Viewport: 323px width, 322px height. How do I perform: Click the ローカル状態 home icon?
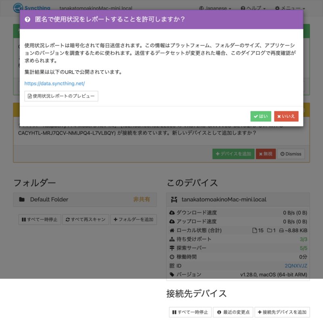tap(172, 230)
